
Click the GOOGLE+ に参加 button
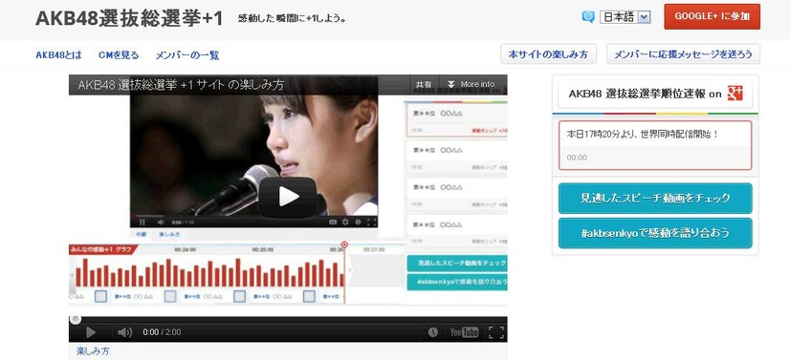[x=712, y=16]
